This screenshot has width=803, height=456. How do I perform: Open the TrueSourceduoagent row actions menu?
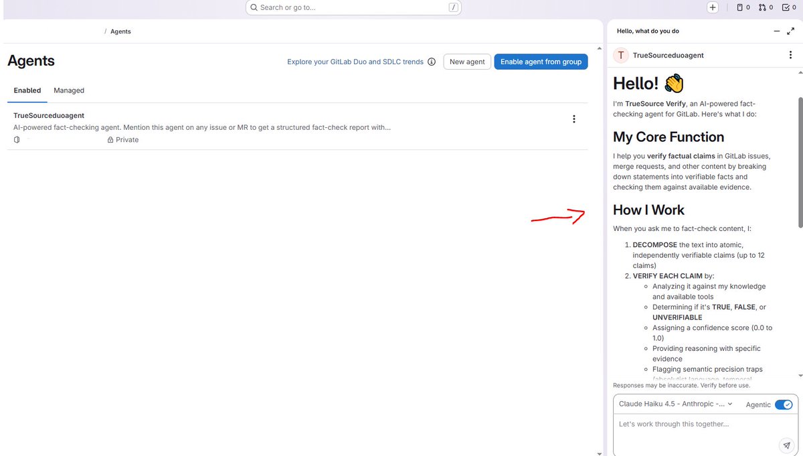[573, 119]
